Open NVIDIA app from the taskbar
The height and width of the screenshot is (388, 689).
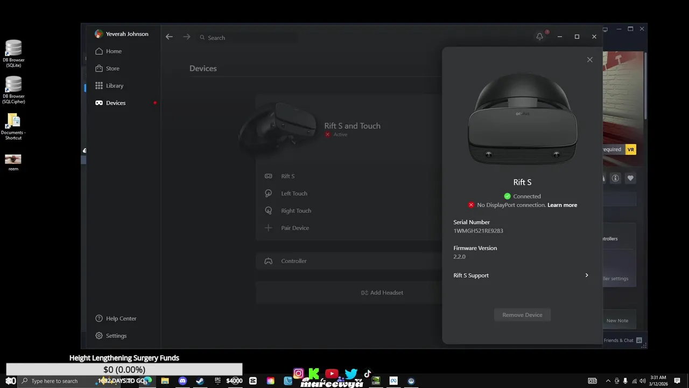tap(376, 381)
